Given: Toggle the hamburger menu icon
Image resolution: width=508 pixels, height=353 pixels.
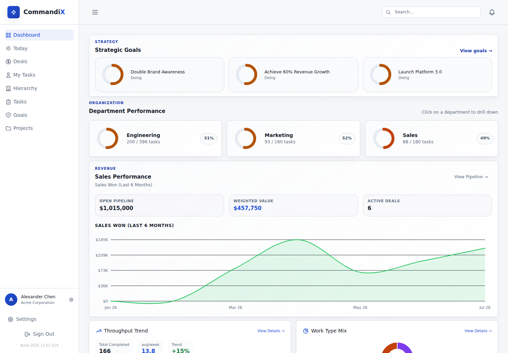Looking at the screenshot, I should tap(95, 12).
